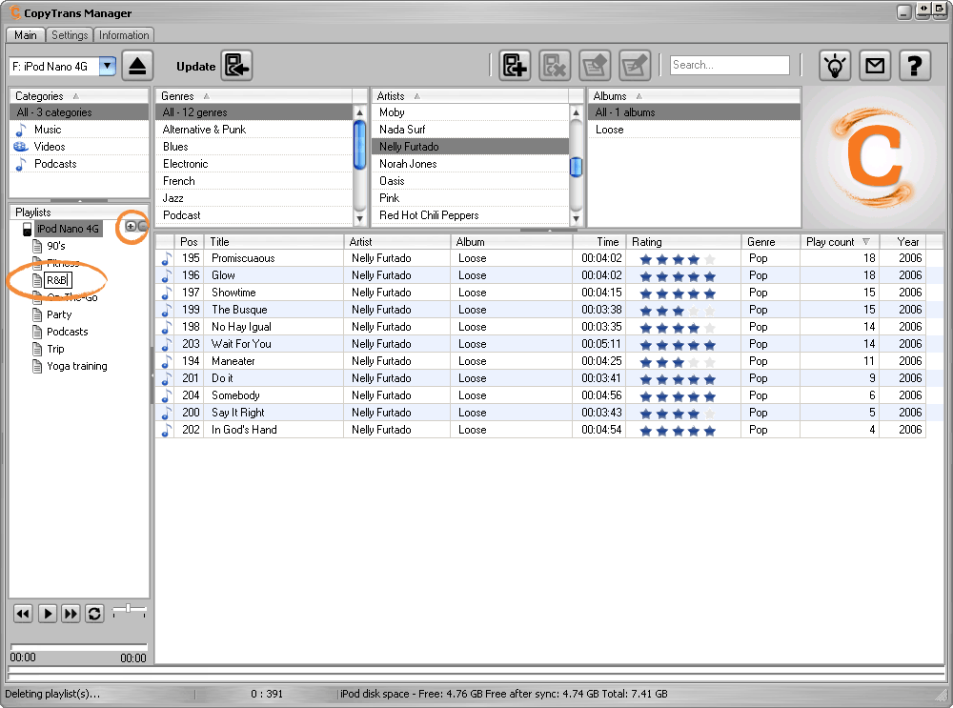Click the Artists list scroll down arrow
The image size is (953, 708).
(x=576, y=219)
